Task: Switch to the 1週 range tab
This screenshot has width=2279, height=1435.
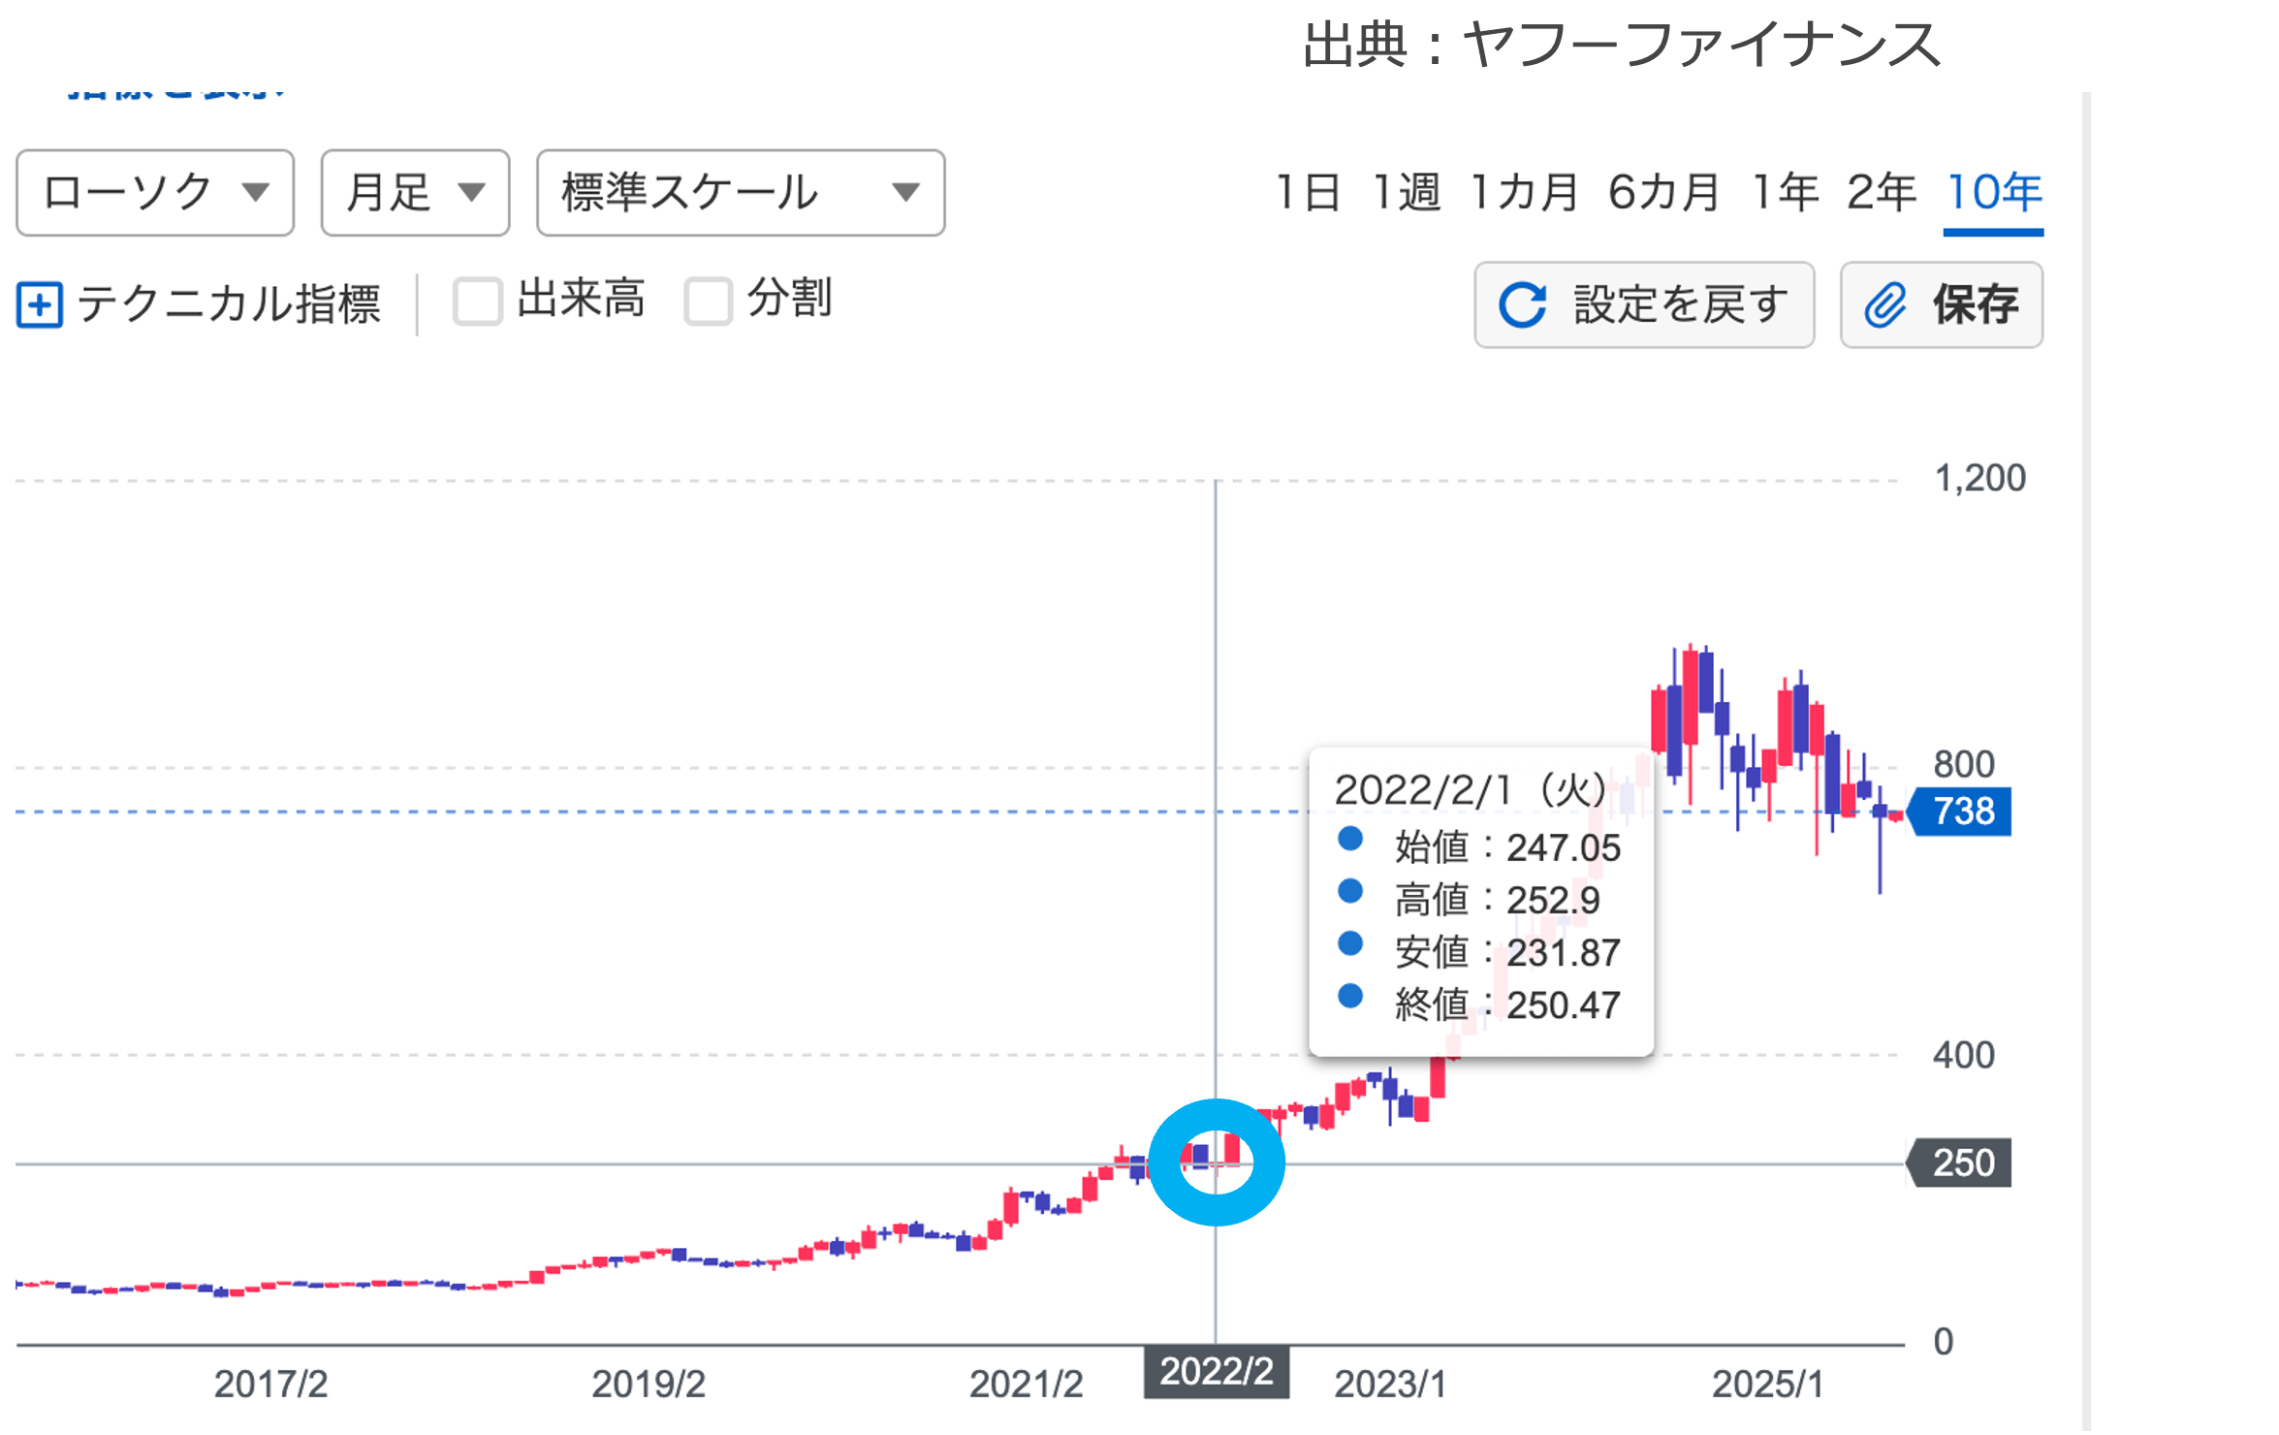Action: (1407, 193)
